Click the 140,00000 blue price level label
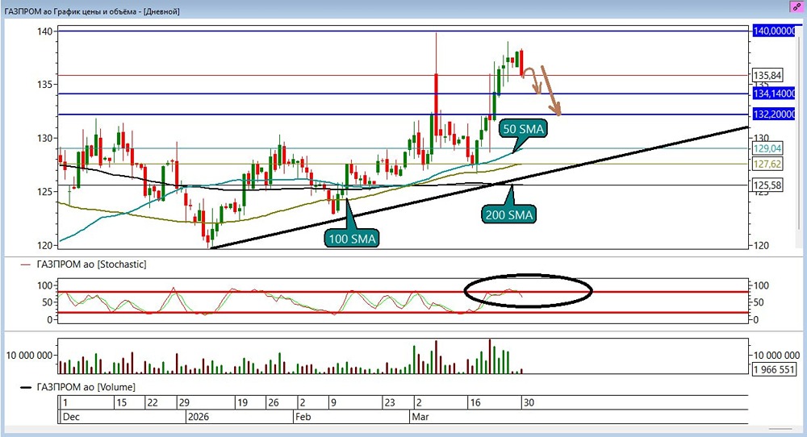 coord(774,31)
